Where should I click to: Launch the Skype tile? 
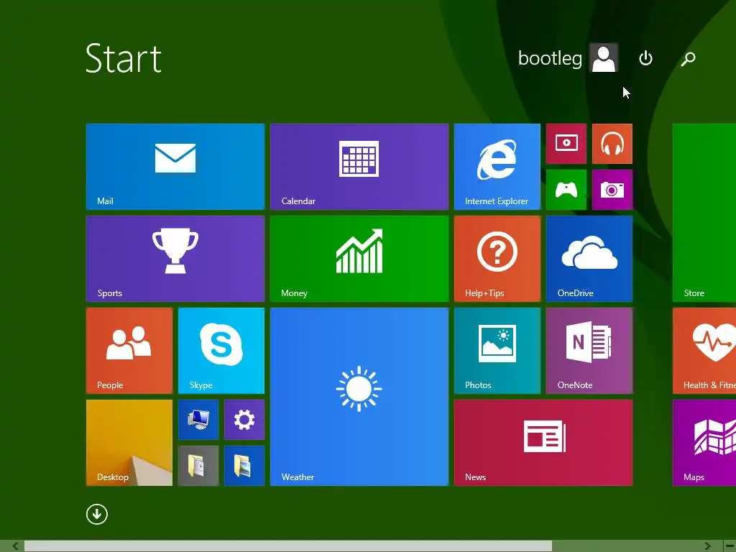[221, 351]
